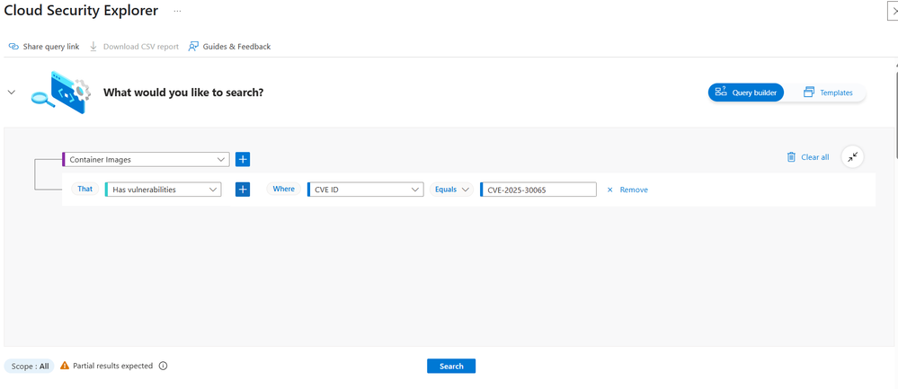Add a condition with the plus beside Has vulnerabilities
This screenshot has height=389, width=898.
click(x=243, y=190)
